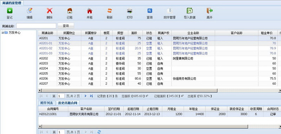The height and width of the screenshot is (134, 281).
Task: Sort by 客户名称 header in shop grid
Action: click(x=236, y=33)
